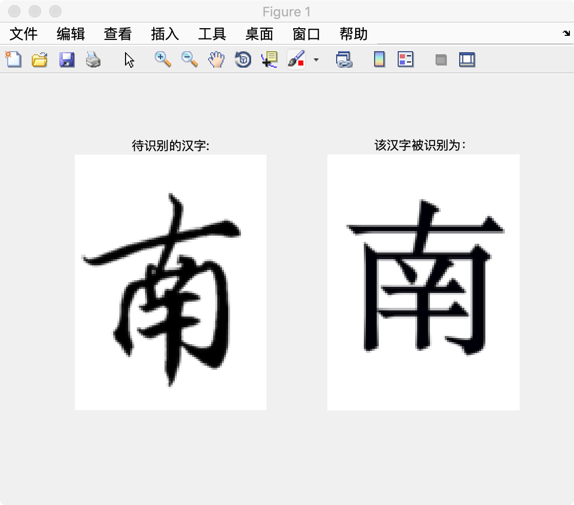574x505 pixels.
Task: Select the Rotate 3D tool
Action: 243,59
